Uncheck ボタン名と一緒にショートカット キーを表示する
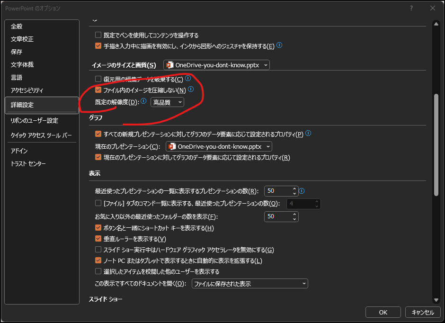Image resolution: width=445 pixels, height=323 pixels. 98,228
